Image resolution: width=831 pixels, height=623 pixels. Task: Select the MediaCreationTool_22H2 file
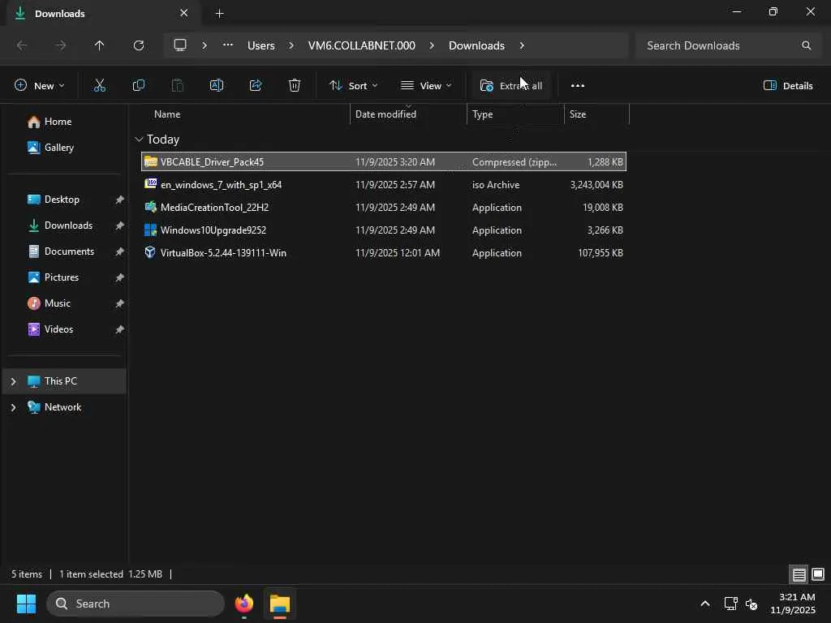(384, 207)
